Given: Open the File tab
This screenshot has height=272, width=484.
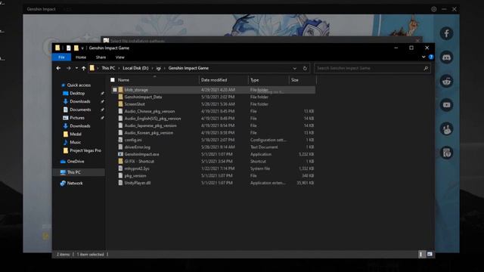Looking at the screenshot, I should pyautogui.click(x=61, y=57).
